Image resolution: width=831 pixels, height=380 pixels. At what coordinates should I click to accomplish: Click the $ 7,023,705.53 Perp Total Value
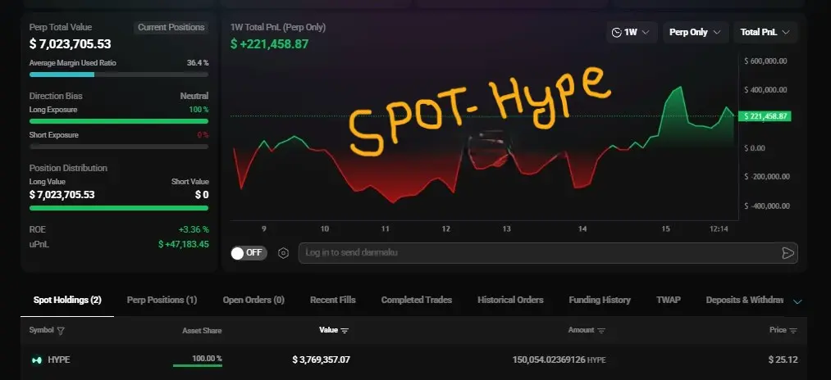click(x=70, y=44)
